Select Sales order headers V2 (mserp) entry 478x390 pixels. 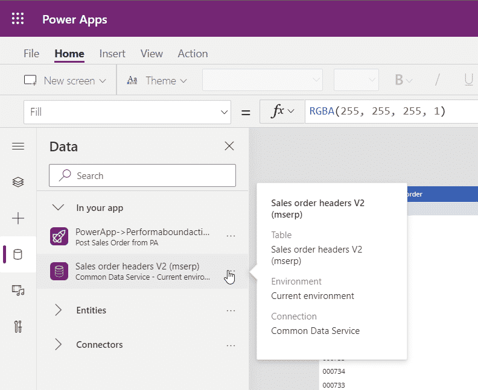coord(142,271)
